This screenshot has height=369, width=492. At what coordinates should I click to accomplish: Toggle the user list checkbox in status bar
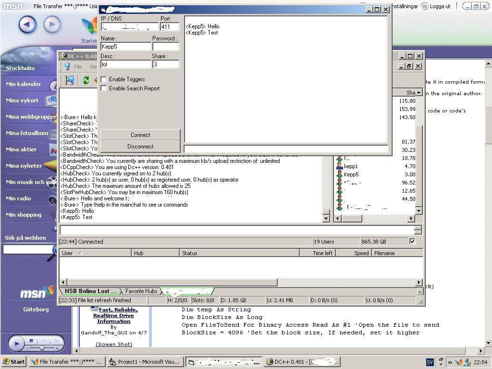[412, 241]
